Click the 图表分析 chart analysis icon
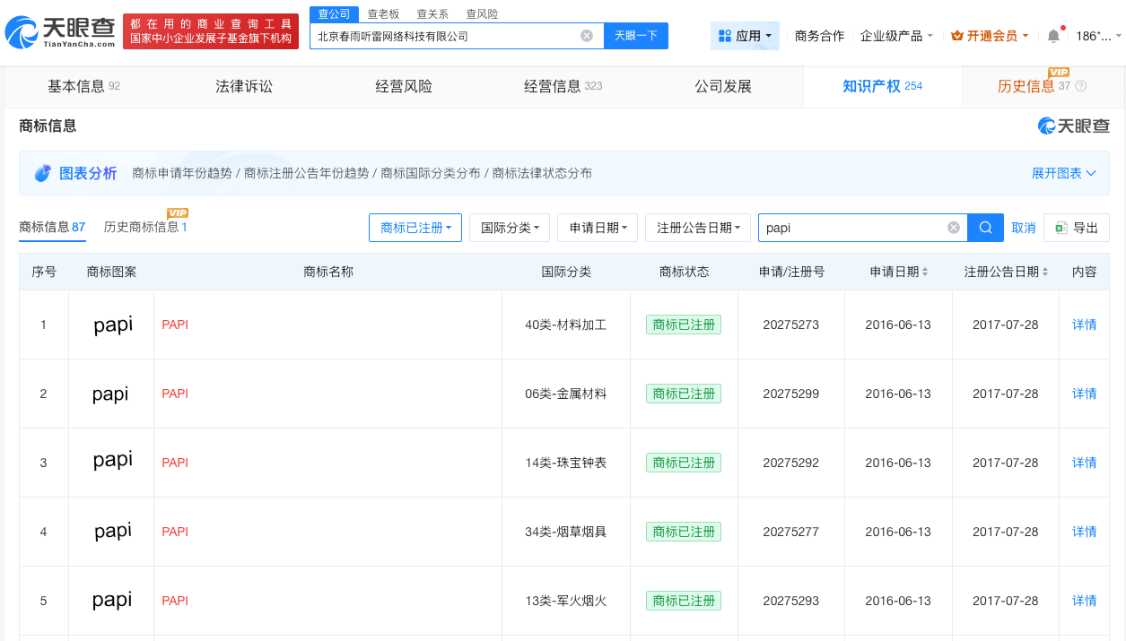Image resolution: width=1126 pixels, height=641 pixels. 42,172
